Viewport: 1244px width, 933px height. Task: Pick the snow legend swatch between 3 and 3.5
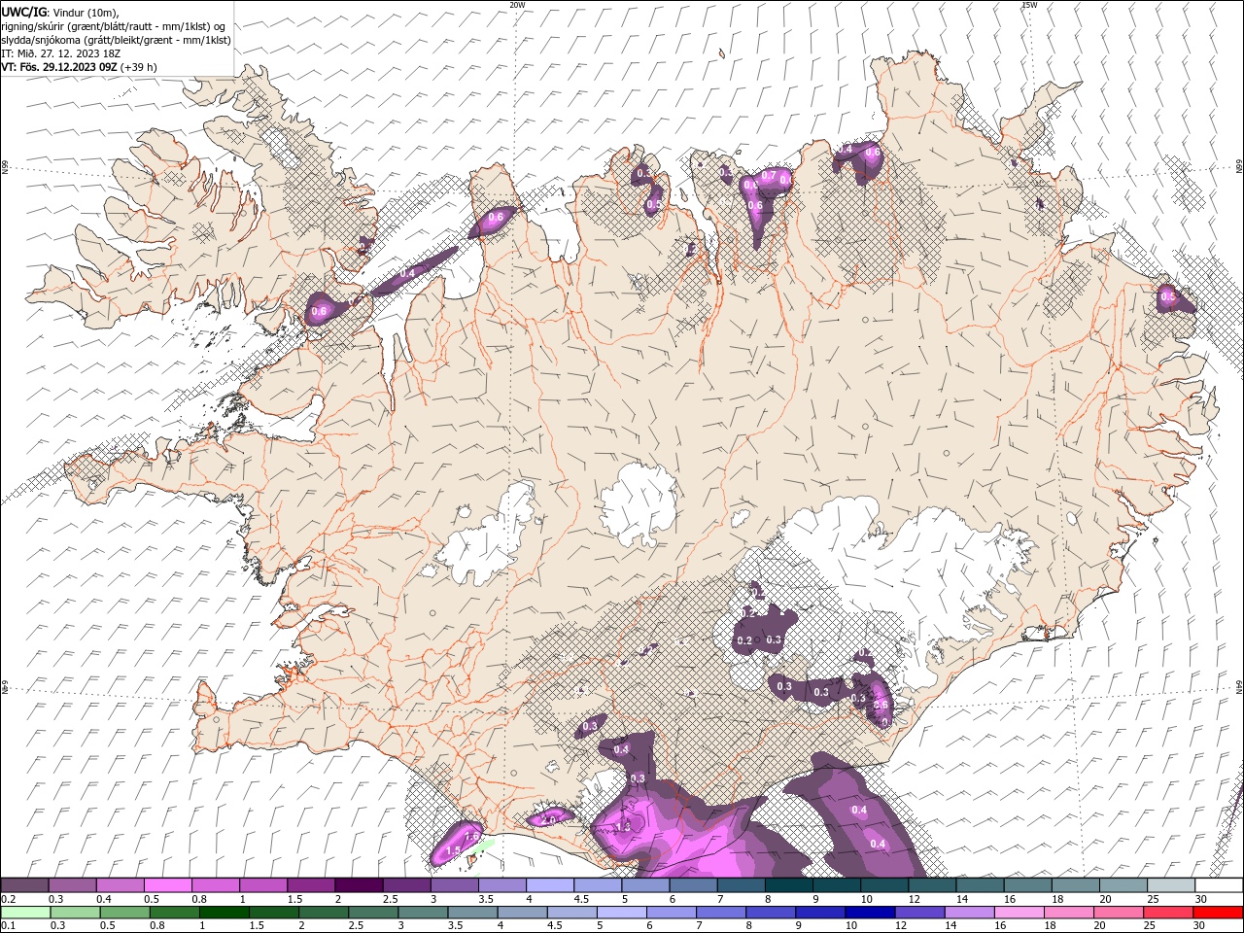453,884
